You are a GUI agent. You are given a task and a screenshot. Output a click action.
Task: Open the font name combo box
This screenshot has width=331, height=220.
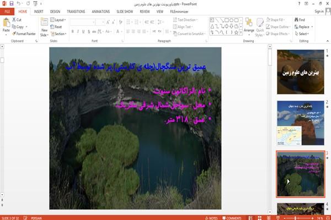coord(83,22)
